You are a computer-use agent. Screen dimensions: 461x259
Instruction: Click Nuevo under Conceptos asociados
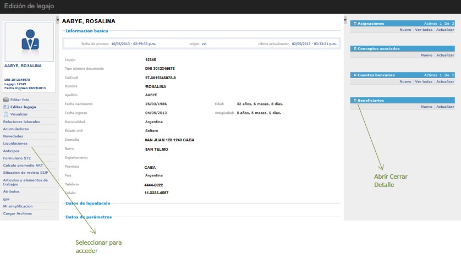(426, 56)
